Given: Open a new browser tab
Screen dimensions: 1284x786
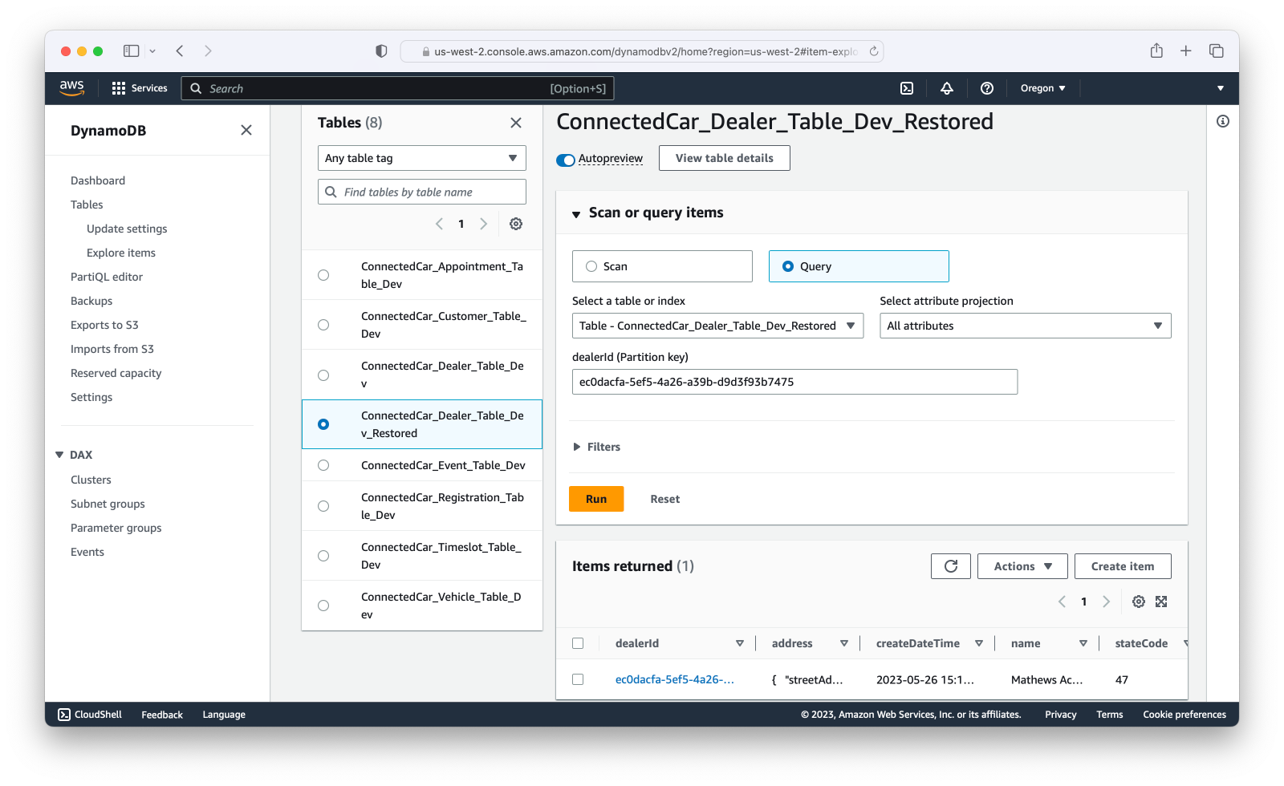Looking at the screenshot, I should click(1186, 51).
